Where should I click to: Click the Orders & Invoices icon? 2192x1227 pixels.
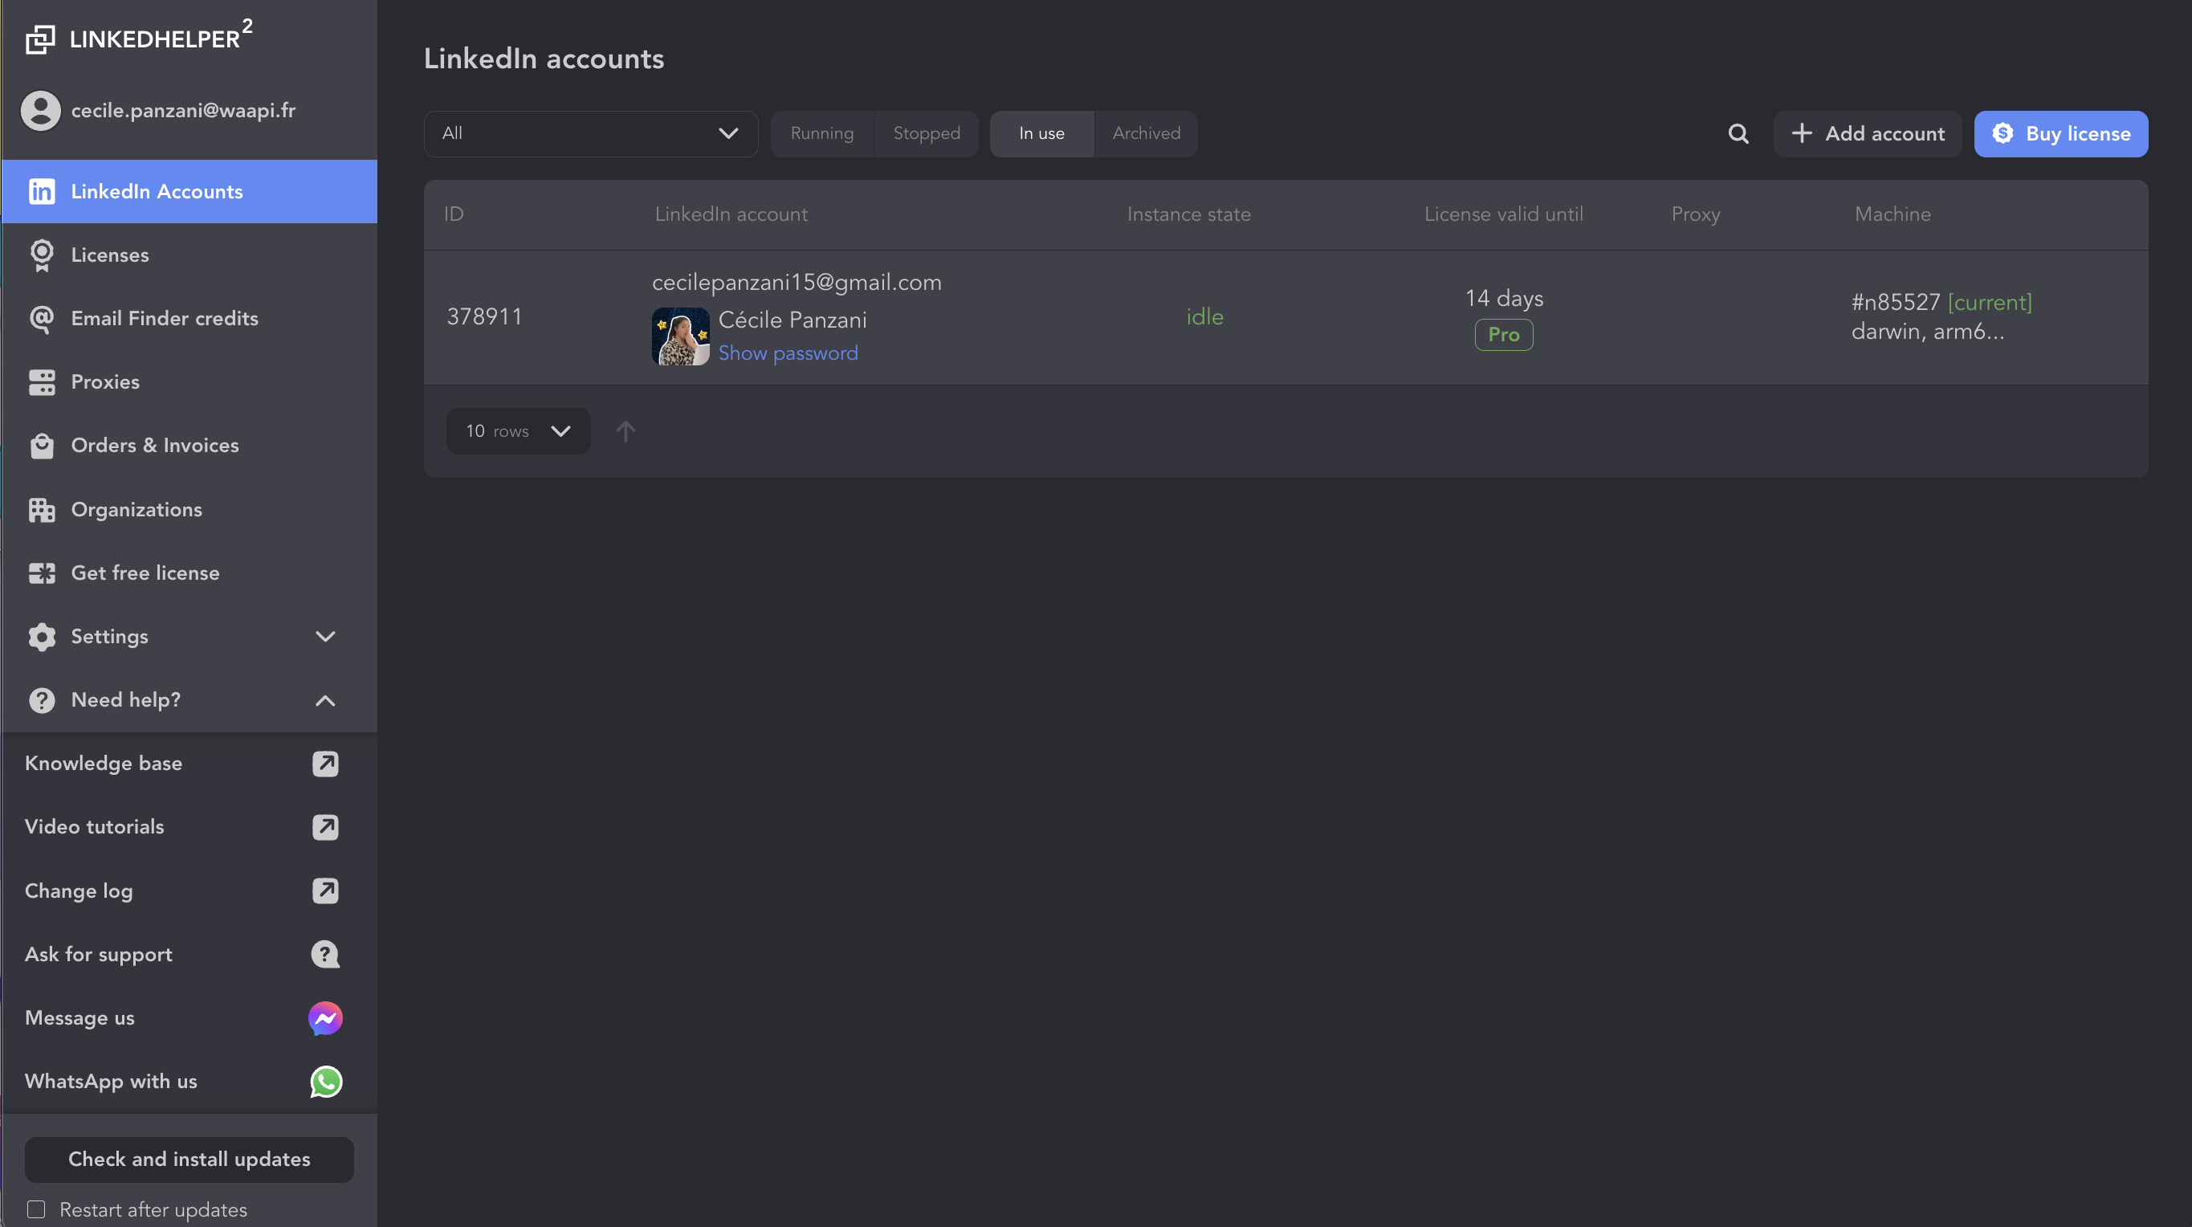tap(41, 446)
